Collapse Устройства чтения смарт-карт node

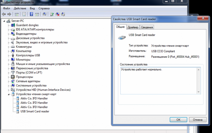pyautogui.click(x=9, y=94)
